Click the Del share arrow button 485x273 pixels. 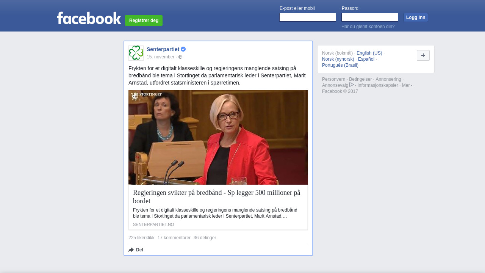pos(136,250)
